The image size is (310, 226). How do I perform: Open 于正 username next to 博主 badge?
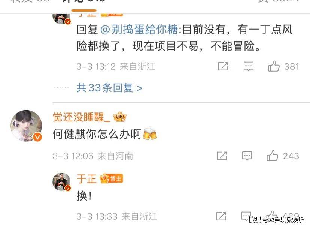pos(86,179)
